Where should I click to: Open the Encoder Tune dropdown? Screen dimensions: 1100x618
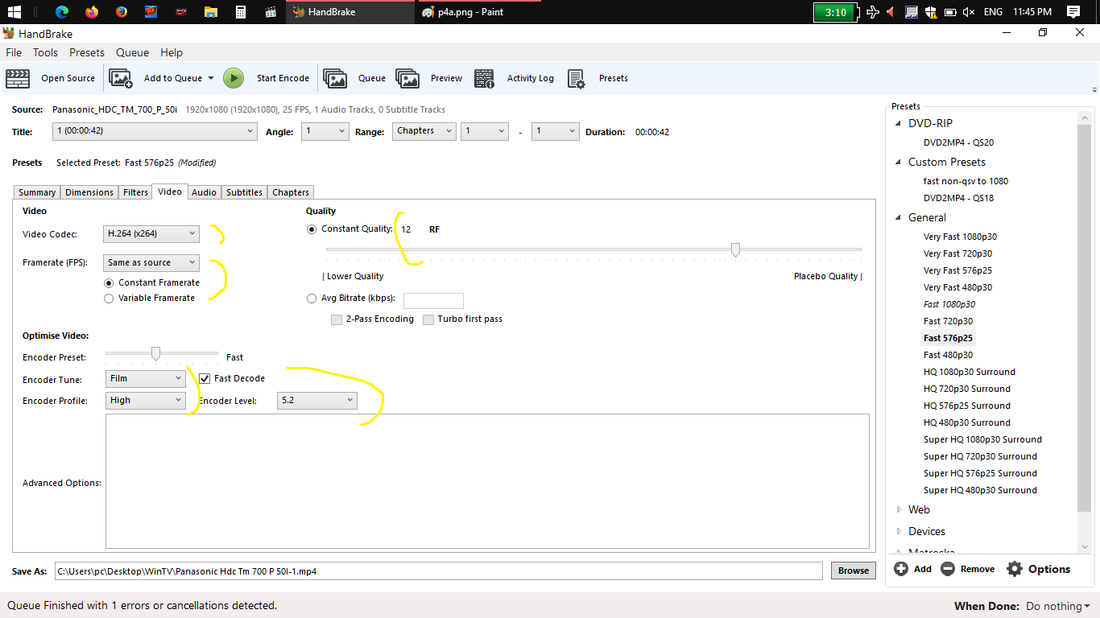pos(145,378)
